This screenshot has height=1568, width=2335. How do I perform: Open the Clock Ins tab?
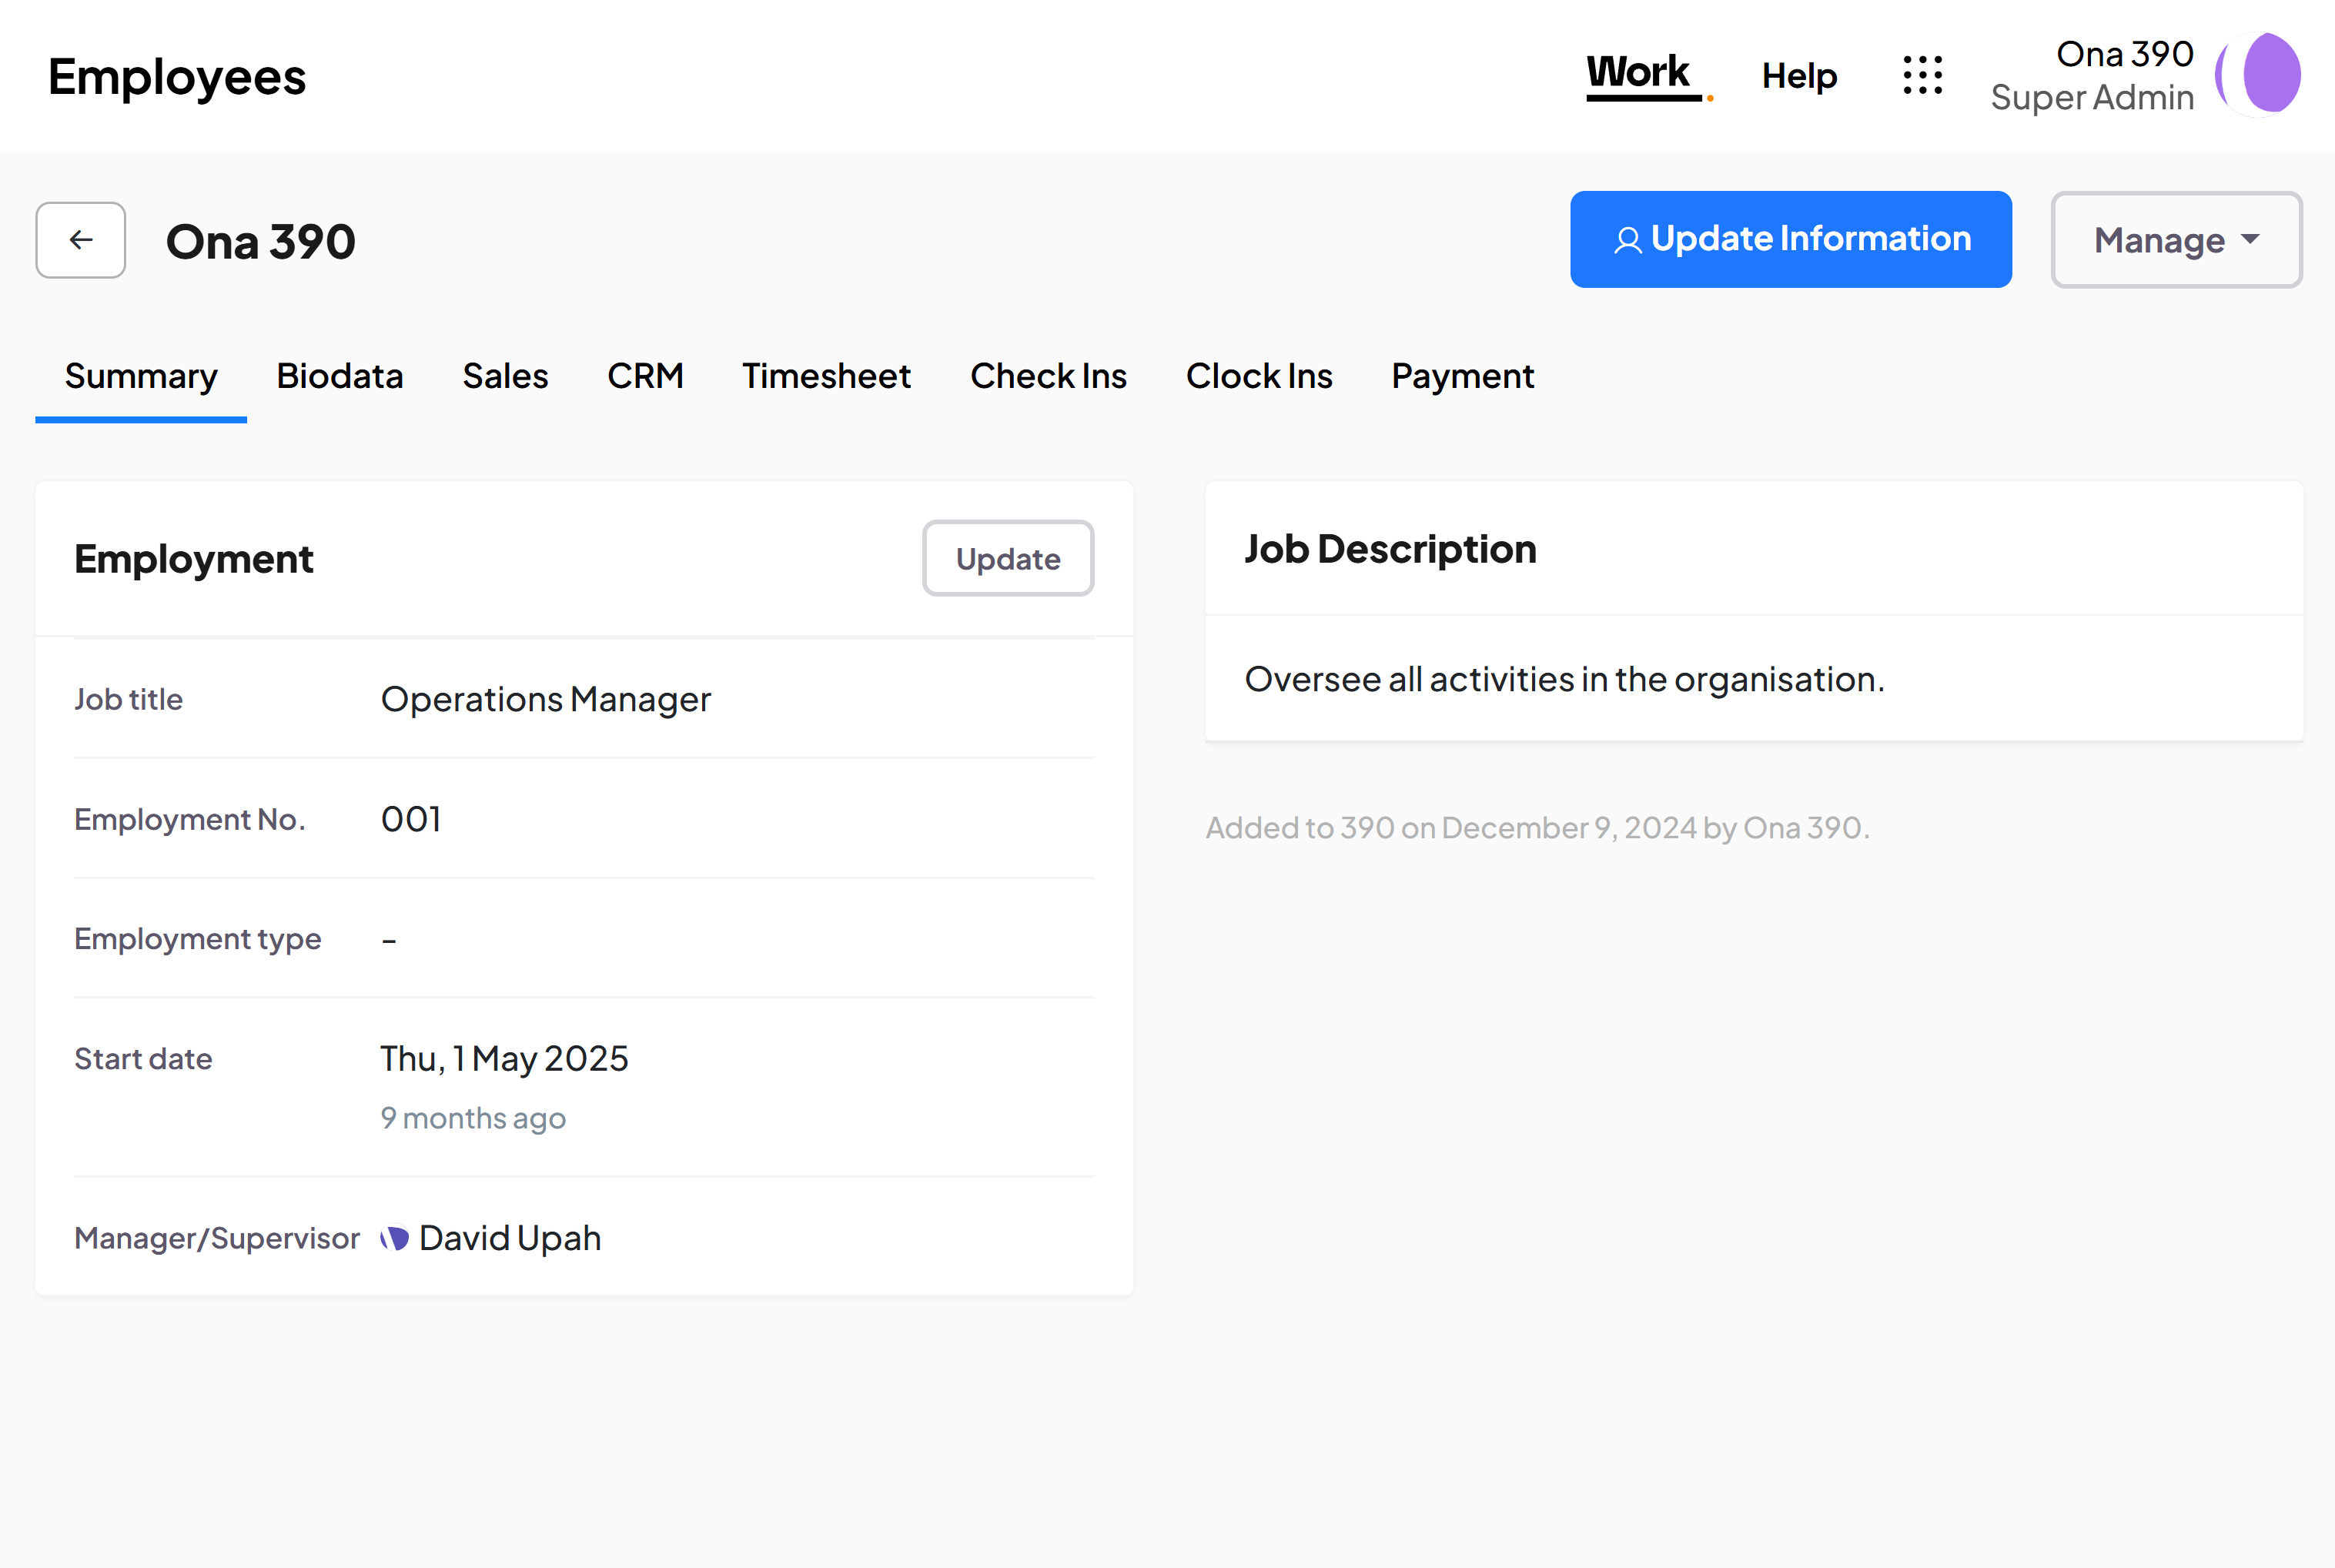1258,376
